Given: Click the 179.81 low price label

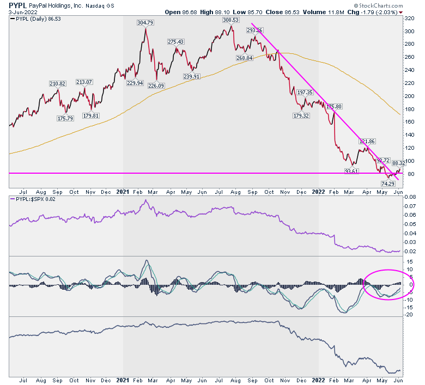Looking at the screenshot, I should click(x=91, y=115).
